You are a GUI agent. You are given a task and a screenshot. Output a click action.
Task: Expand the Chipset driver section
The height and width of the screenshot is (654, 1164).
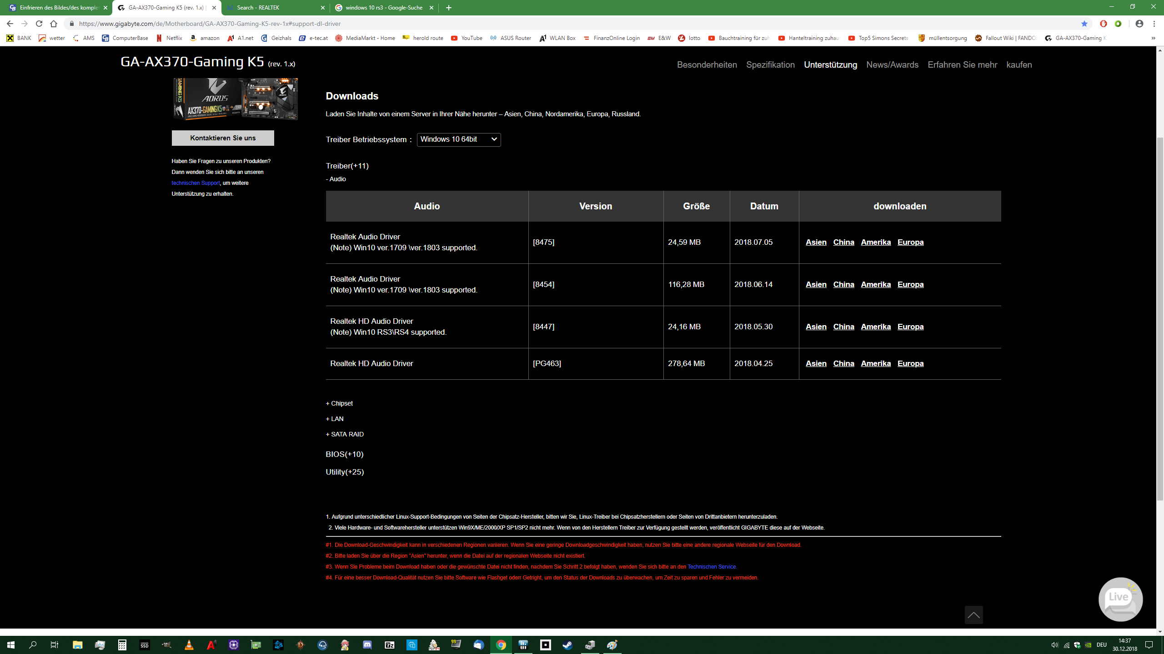[339, 403]
